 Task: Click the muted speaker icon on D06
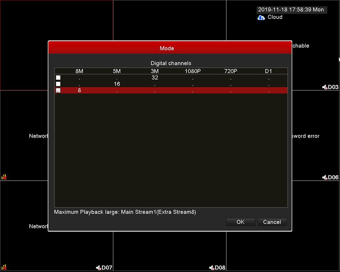click(x=325, y=178)
